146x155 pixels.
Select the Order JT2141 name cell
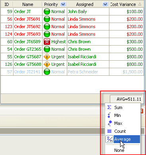(x=28, y=72)
